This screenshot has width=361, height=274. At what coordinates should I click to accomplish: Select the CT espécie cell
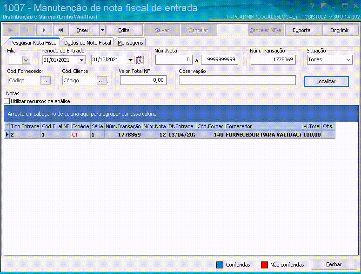80,135
